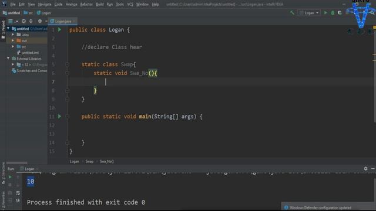The height and width of the screenshot is (211, 376).
Task: Click Windows Defender configuration updated notification
Action: pos(320,207)
